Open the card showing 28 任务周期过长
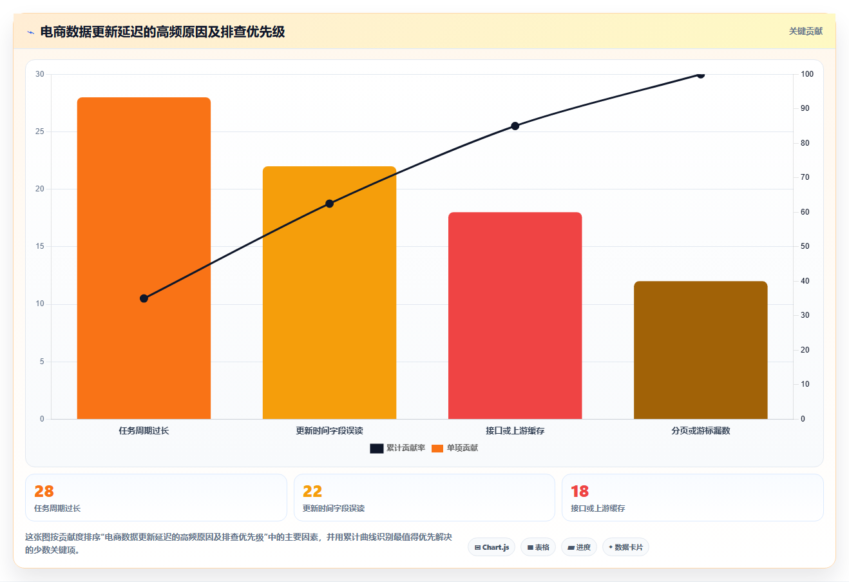 click(x=156, y=498)
